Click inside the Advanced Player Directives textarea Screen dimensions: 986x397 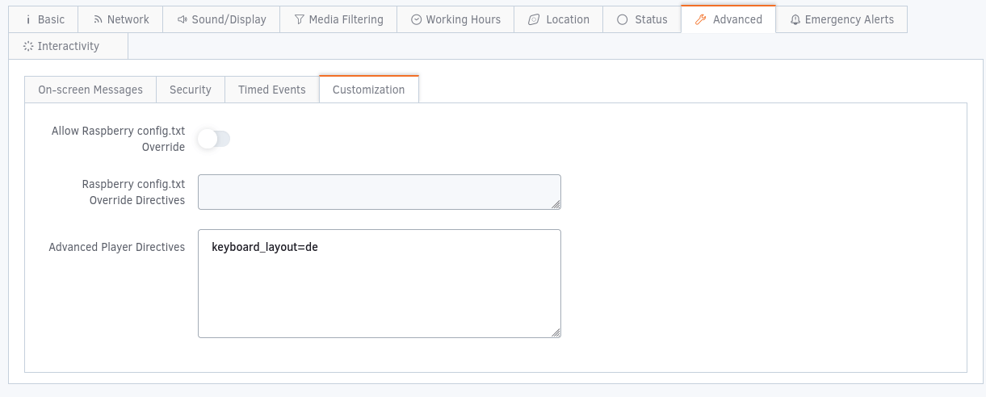coord(379,290)
